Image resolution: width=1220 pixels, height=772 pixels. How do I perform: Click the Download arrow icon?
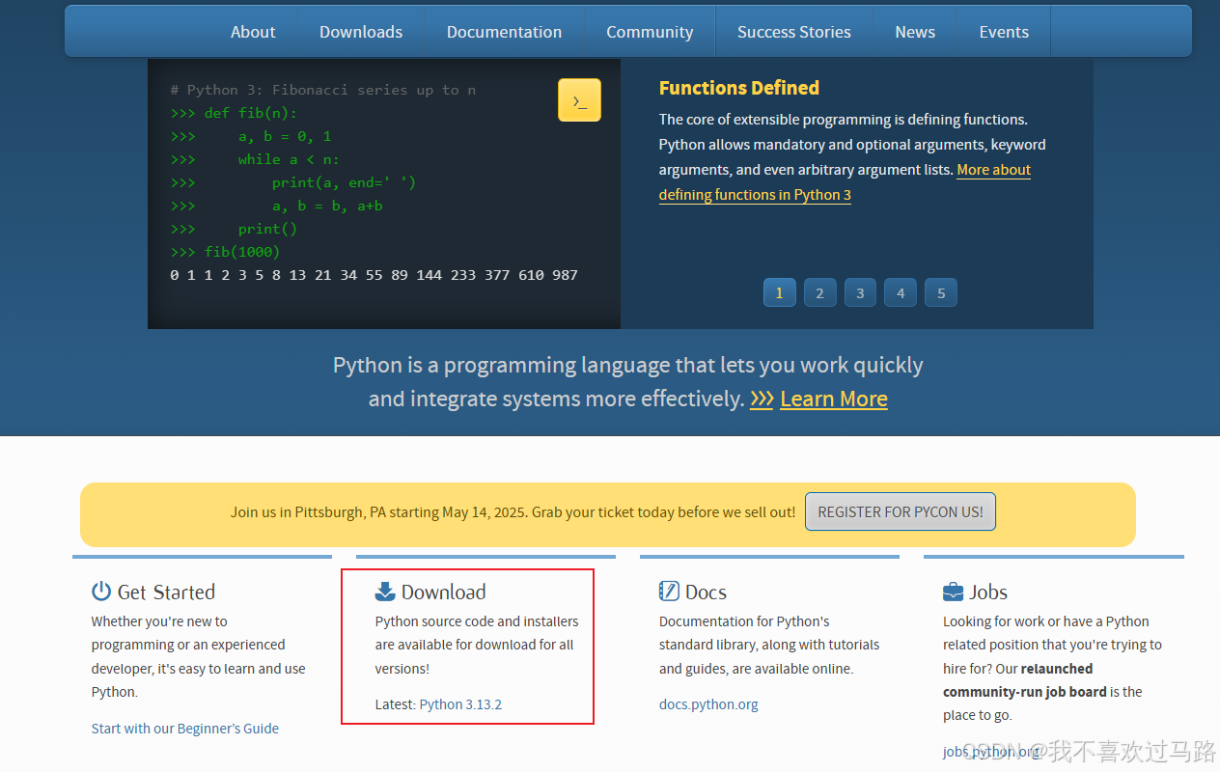pyautogui.click(x=385, y=592)
